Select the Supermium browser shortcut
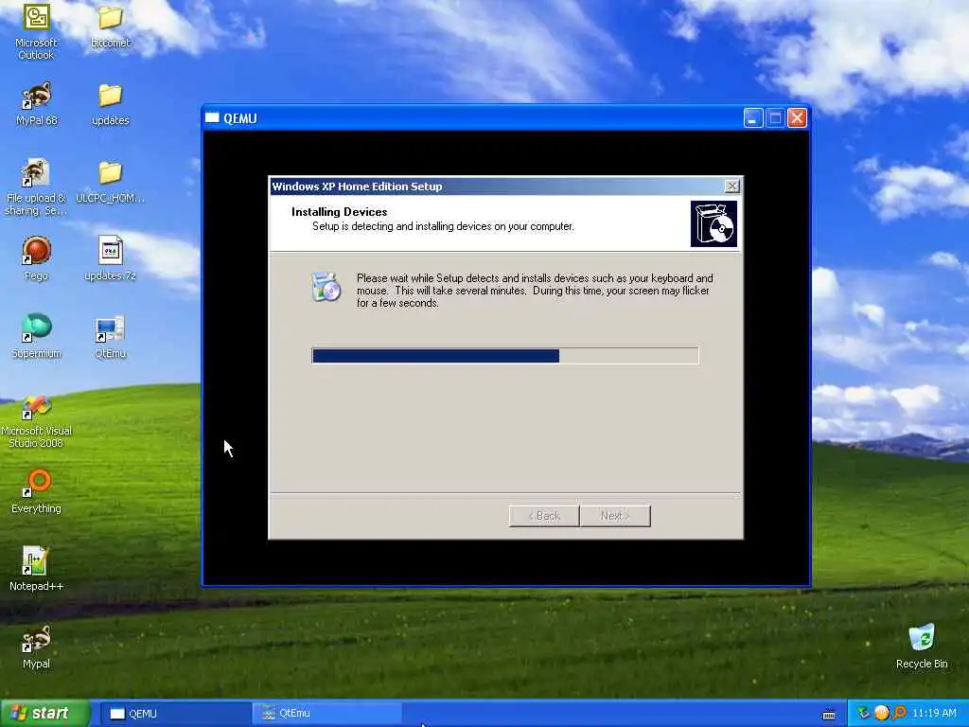 point(37,336)
